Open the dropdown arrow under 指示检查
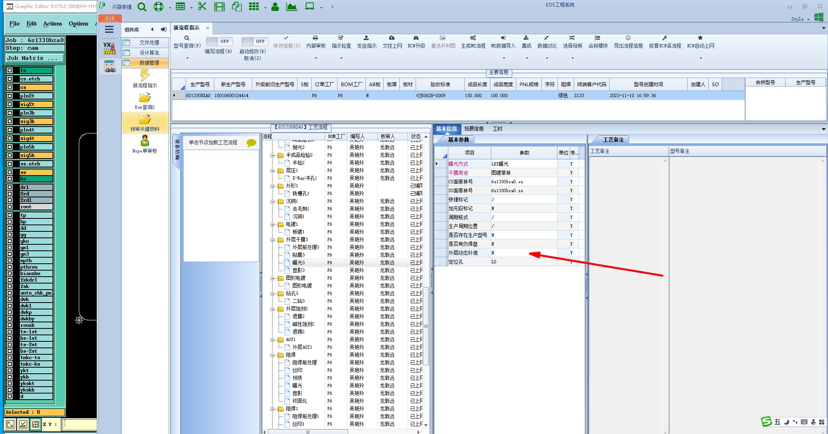This screenshot has width=828, height=434. click(341, 58)
